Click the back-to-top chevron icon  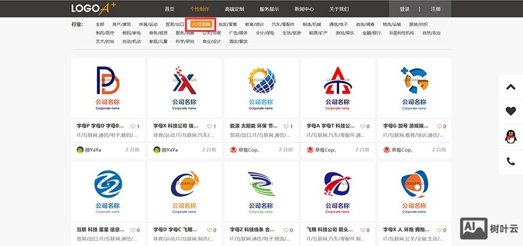click(x=511, y=87)
